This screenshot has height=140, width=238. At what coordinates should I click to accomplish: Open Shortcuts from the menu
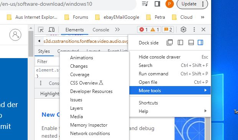click(170, 103)
